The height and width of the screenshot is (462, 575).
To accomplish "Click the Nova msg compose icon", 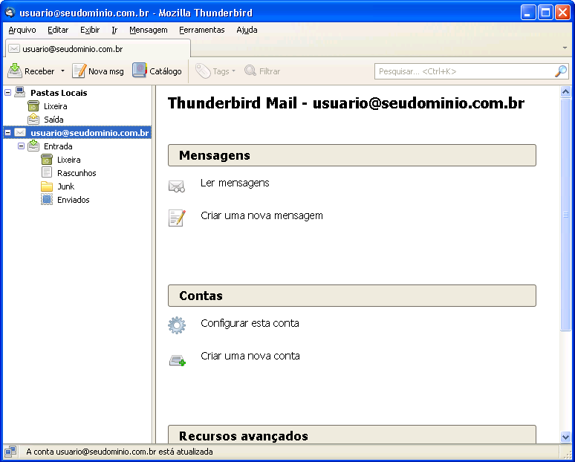I will click(x=79, y=71).
